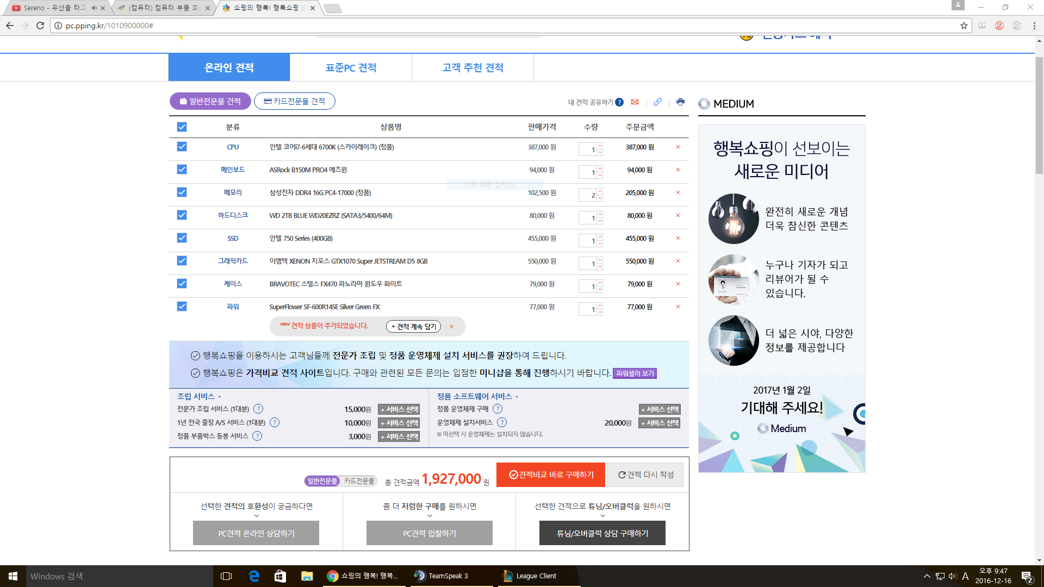The width and height of the screenshot is (1044, 587).
Task: Expand the 조립 서비스 section arrow
Action: click(220, 397)
